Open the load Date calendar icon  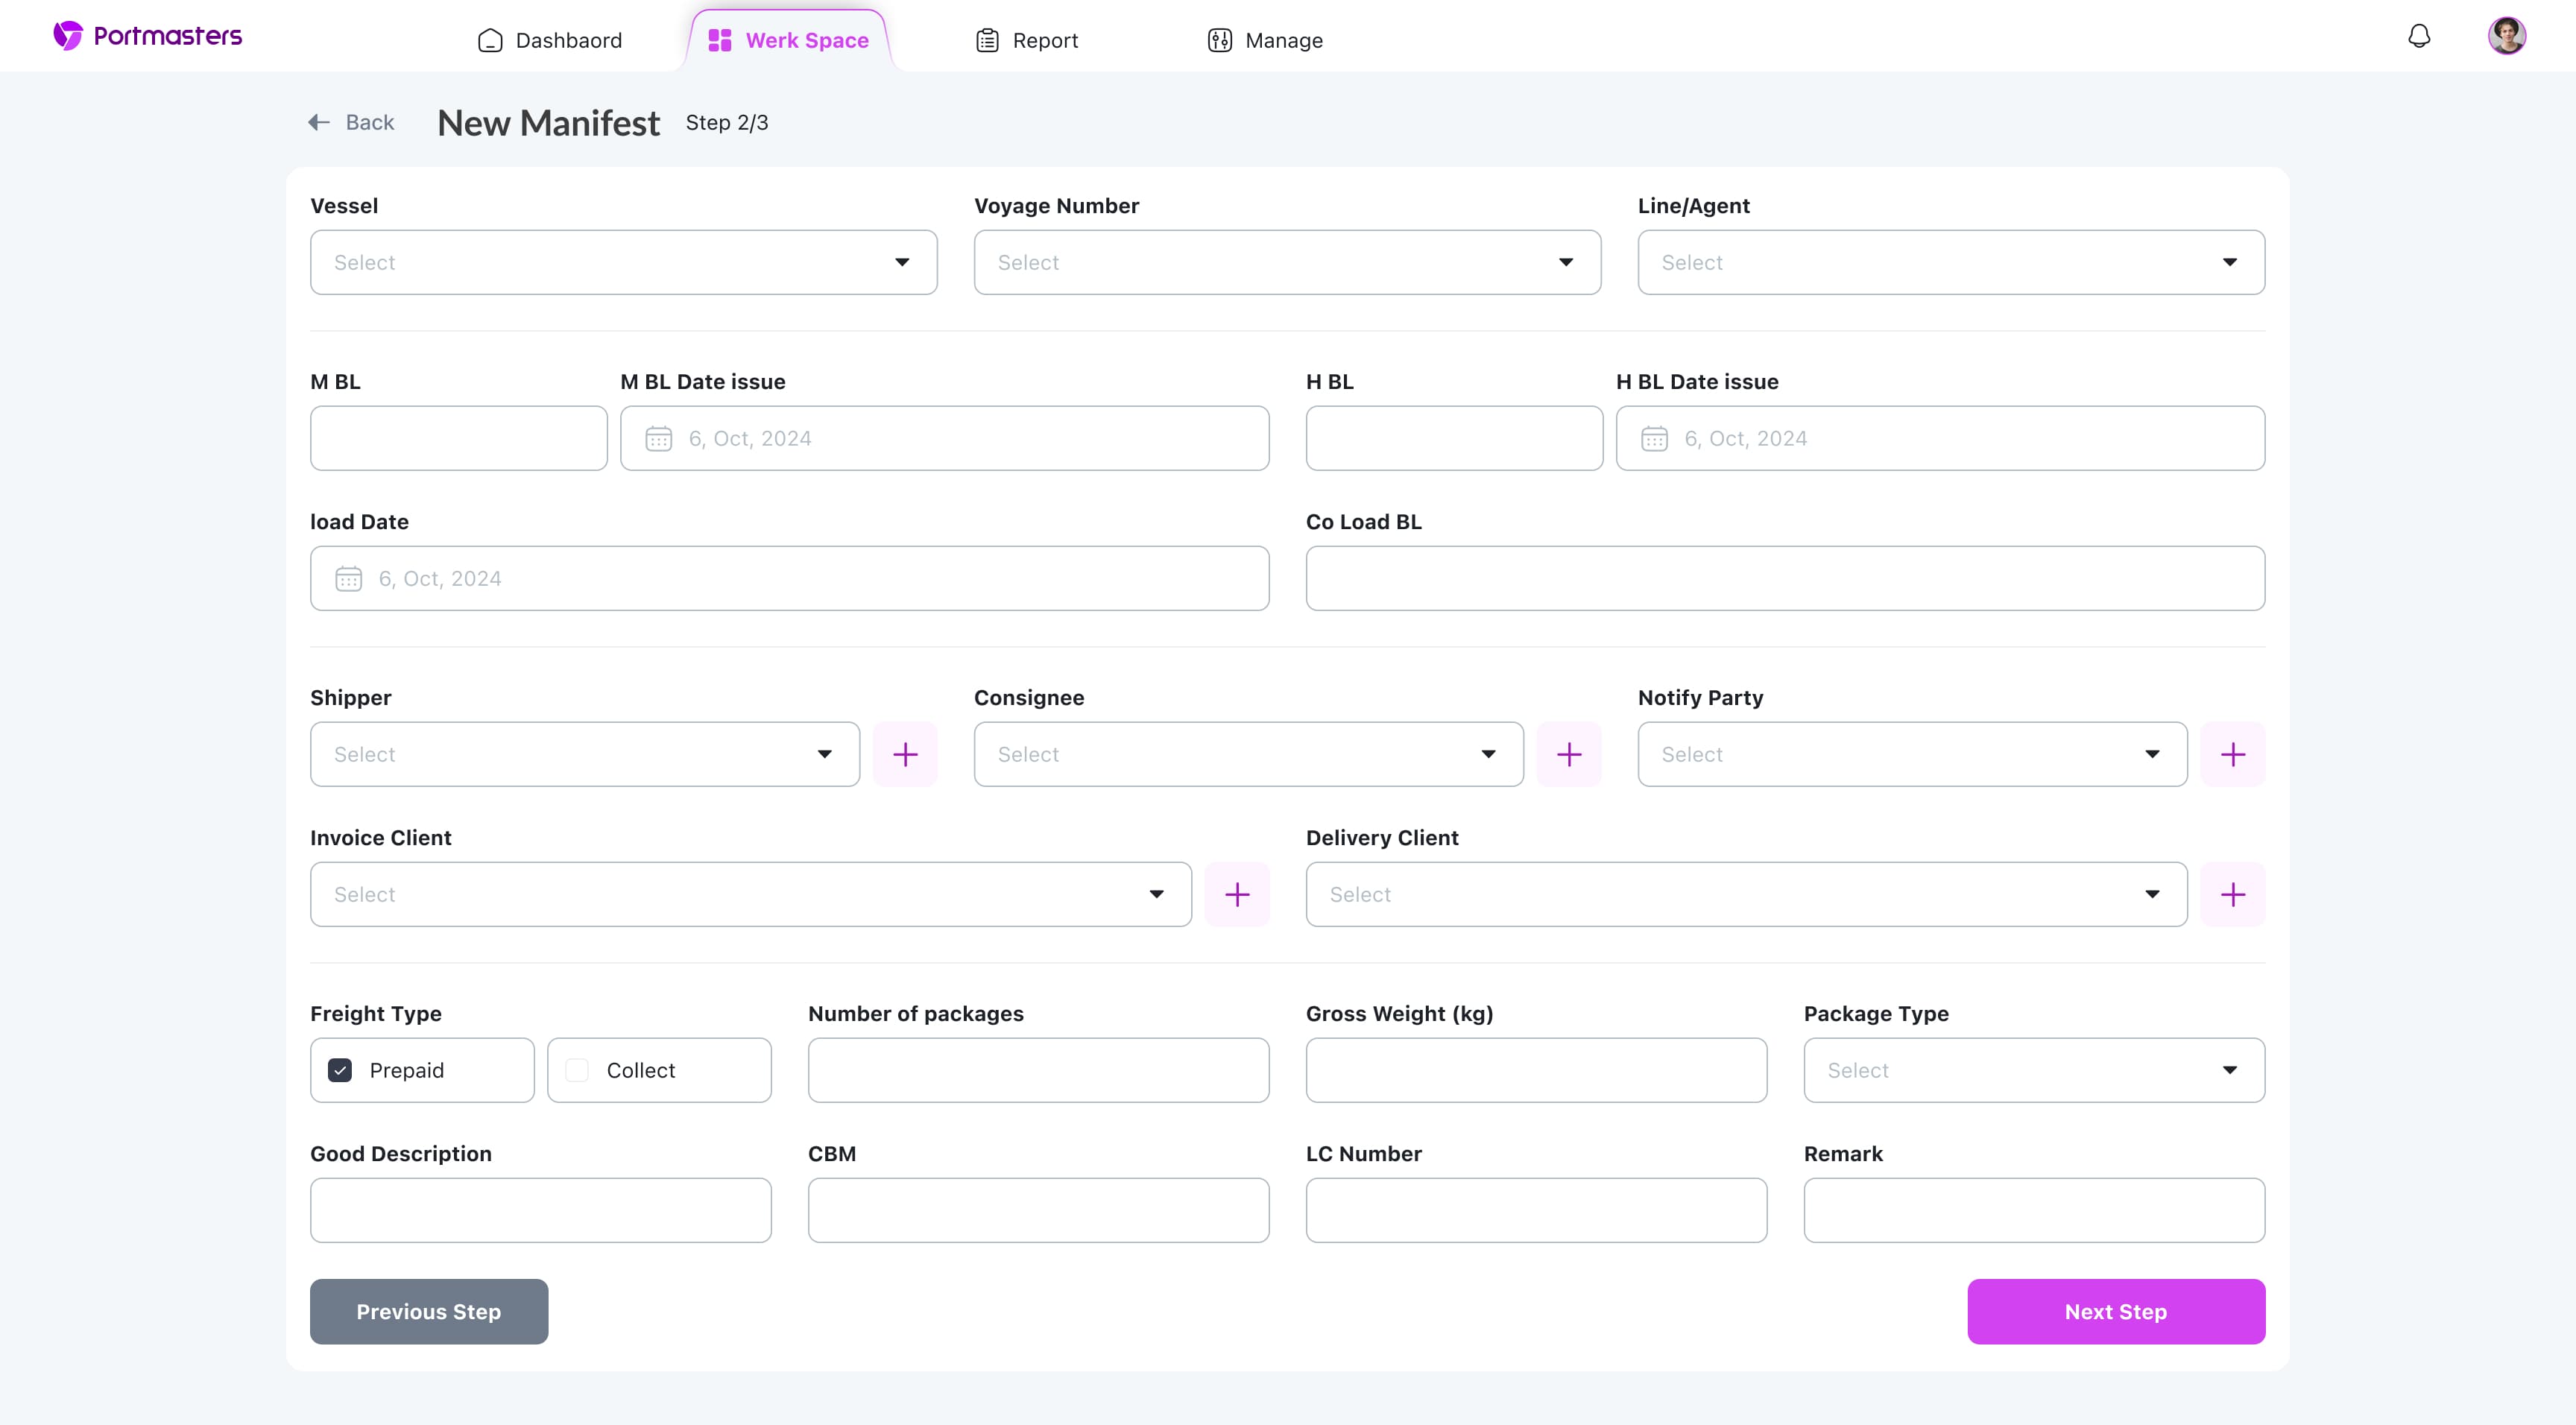(x=348, y=578)
